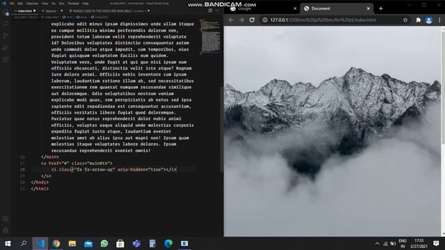This screenshot has height=250, width=445.
Task: Open the Terminal menu in VS Code
Action: [73, 3]
